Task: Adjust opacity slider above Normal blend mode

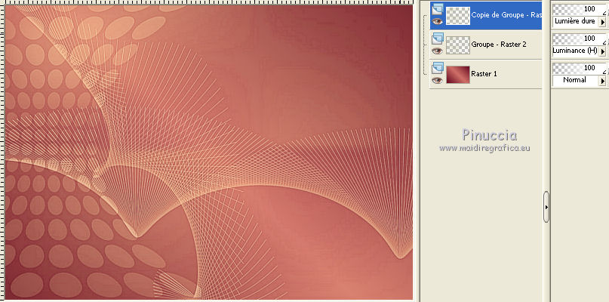Action: [x=579, y=68]
